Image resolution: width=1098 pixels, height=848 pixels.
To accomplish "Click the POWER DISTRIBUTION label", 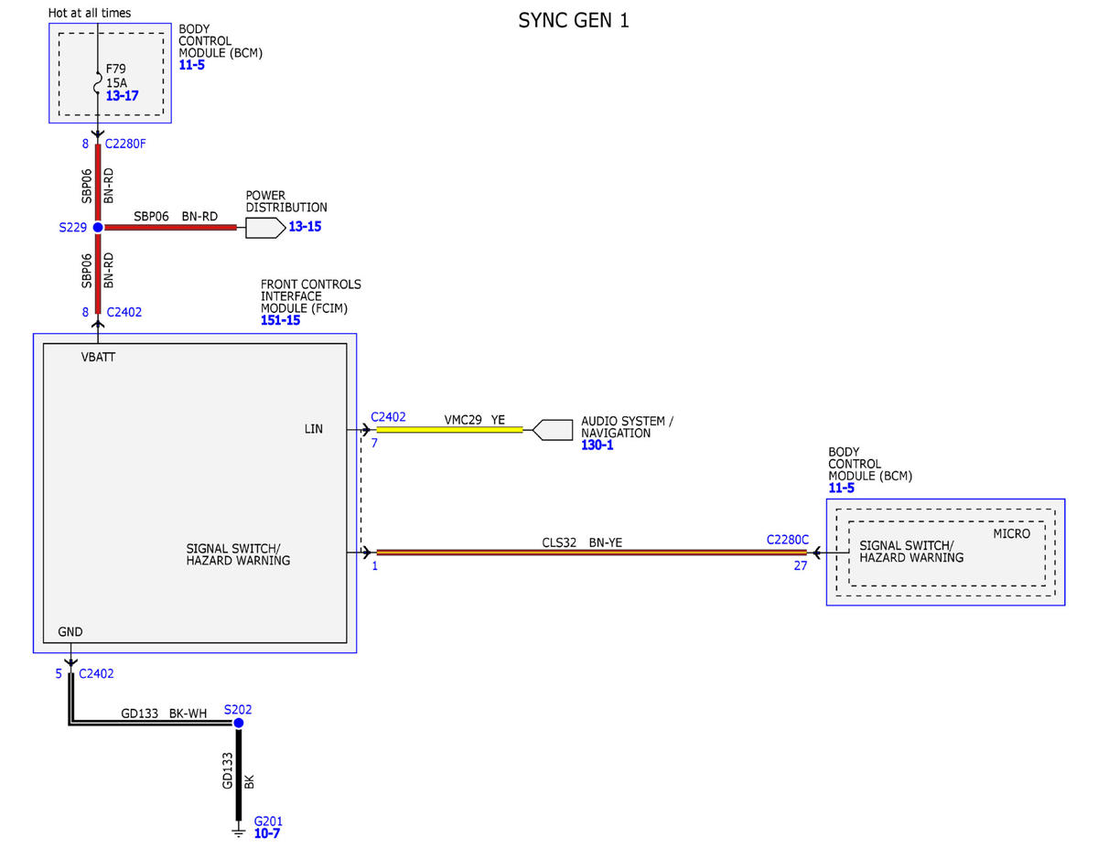I will point(286,201).
